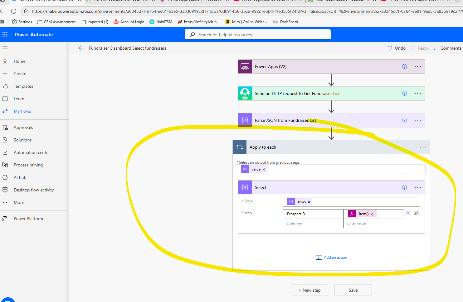Open more options for Parse JSON step
The image size is (463, 302).
pyautogui.click(x=418, y=120)
